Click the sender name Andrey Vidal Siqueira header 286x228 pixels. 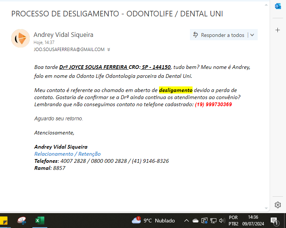[63, 35]
